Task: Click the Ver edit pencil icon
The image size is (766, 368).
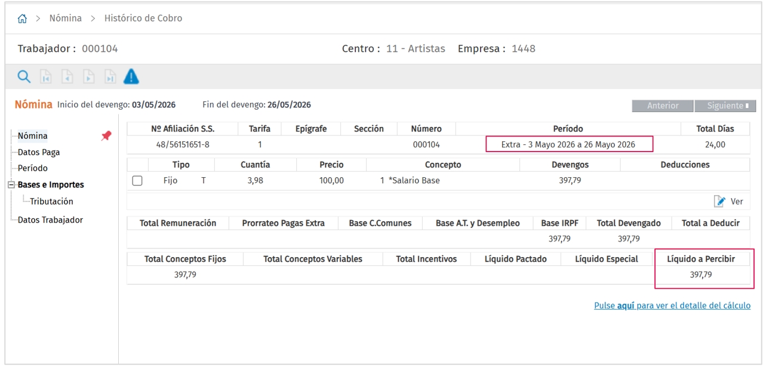Action: tap(719, 202)
